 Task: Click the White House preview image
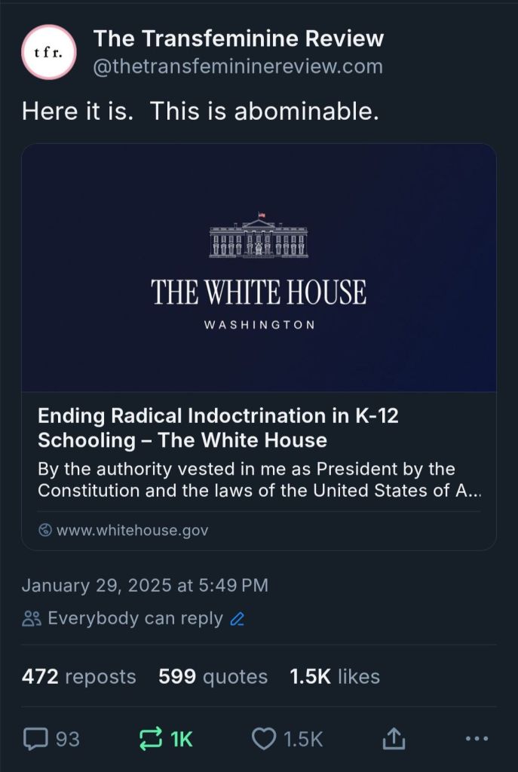click(x=259, y=268)
